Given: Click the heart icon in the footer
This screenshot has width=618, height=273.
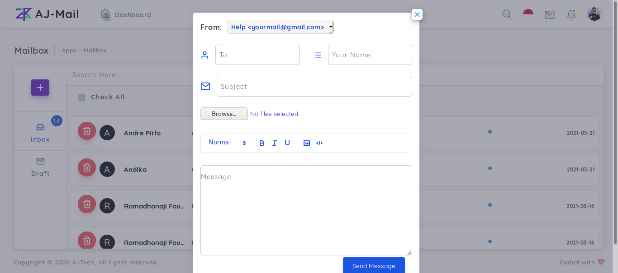Looking at the screenshot, I should click(x=601, y=262).
